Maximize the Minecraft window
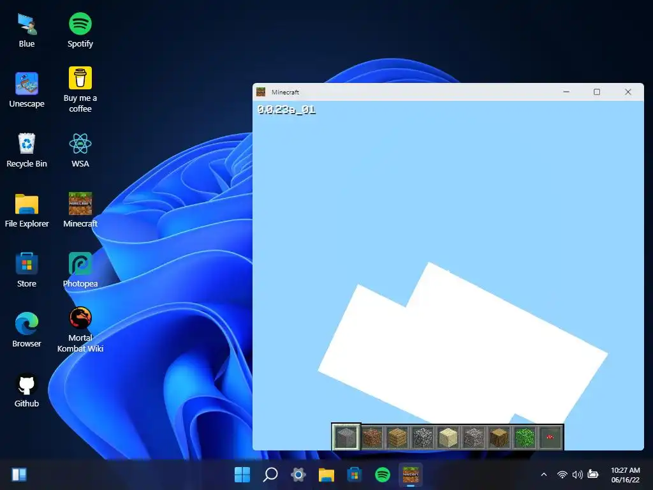 coord(597,92)
